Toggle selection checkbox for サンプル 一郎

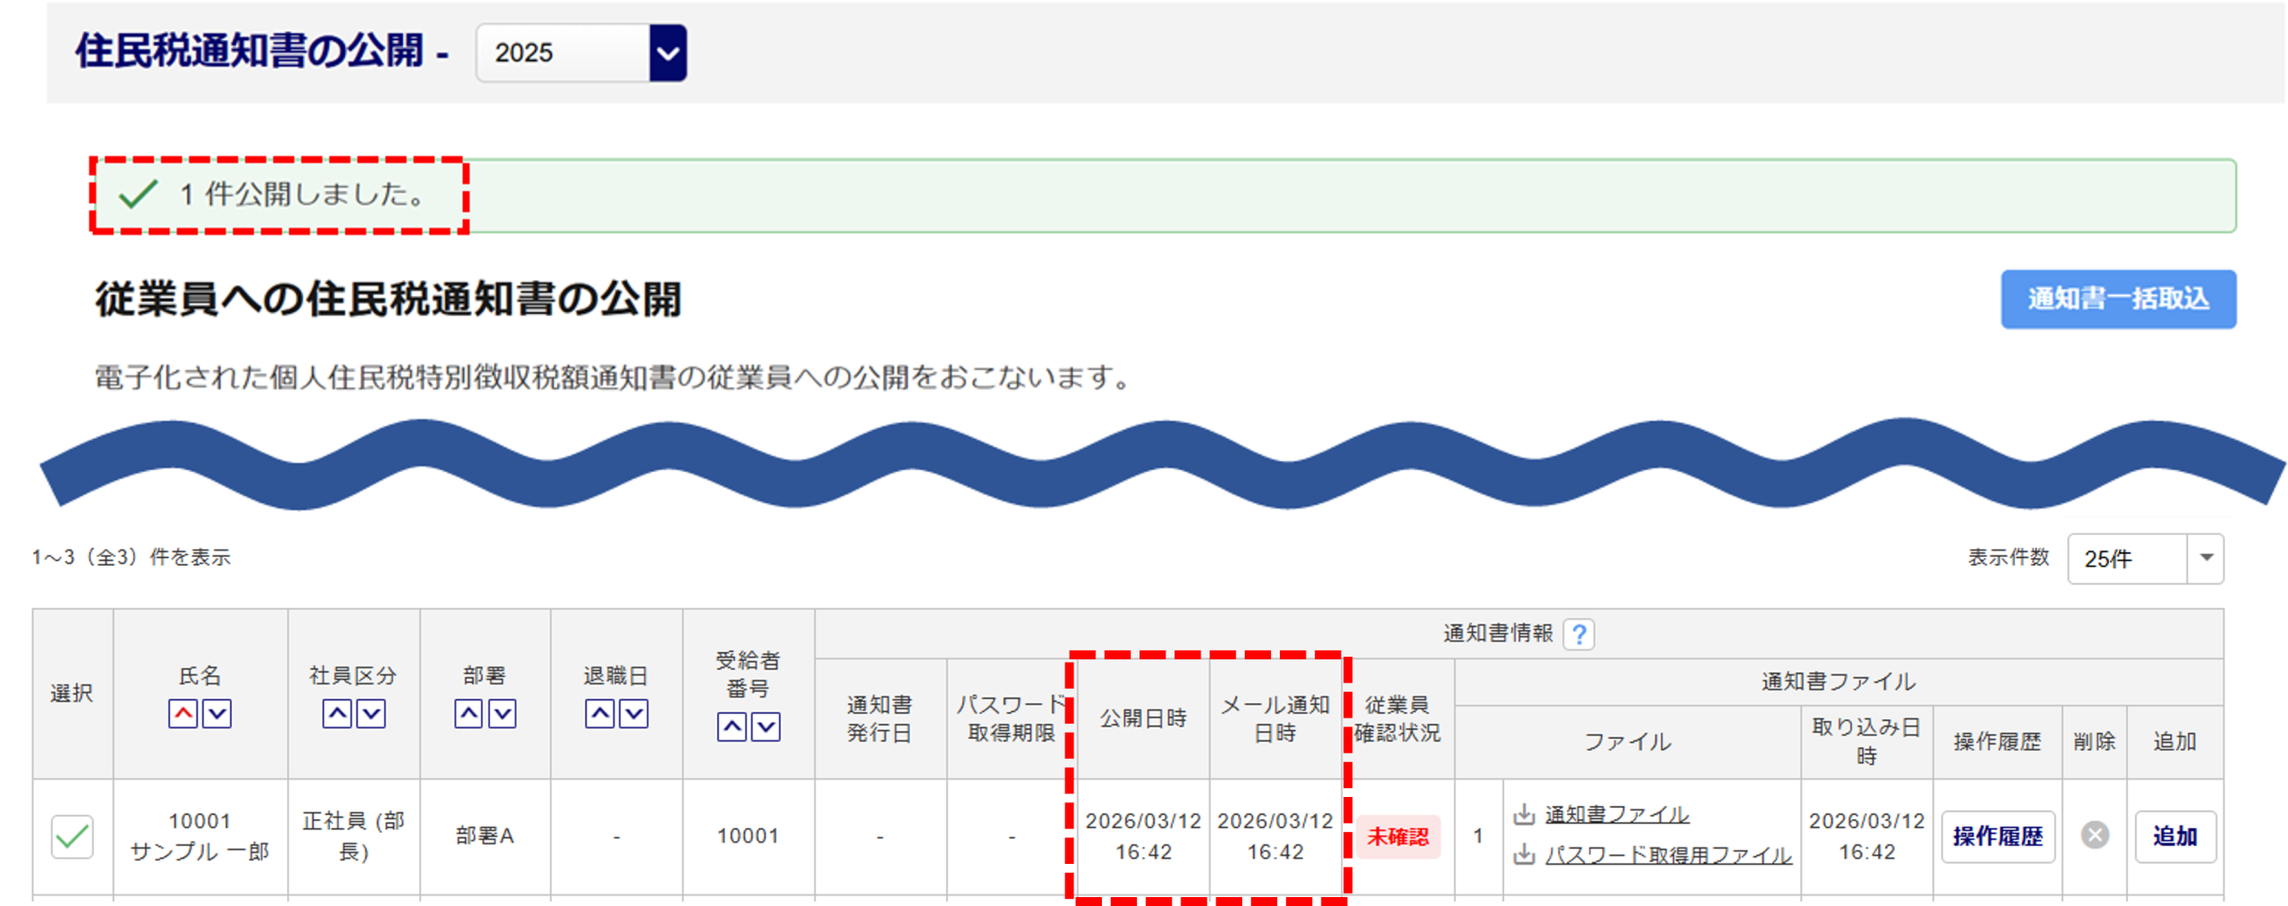pyautogui.click(x=72, y=836)
